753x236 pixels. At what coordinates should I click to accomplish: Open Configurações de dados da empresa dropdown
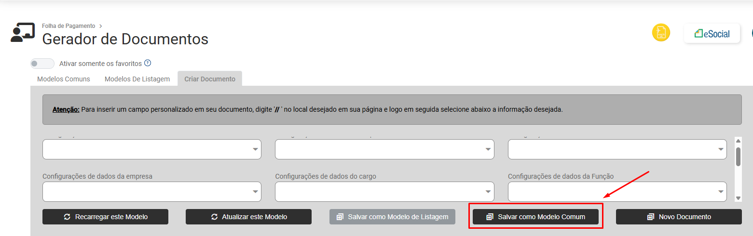point(152,192)
